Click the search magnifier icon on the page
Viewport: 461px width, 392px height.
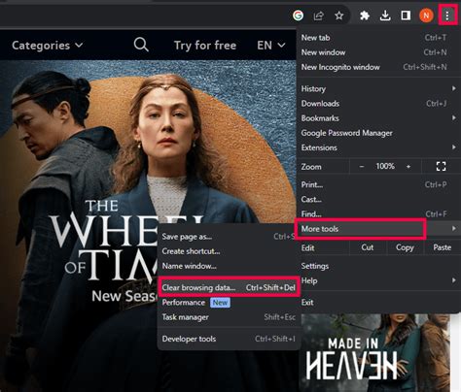coord(141,45)
